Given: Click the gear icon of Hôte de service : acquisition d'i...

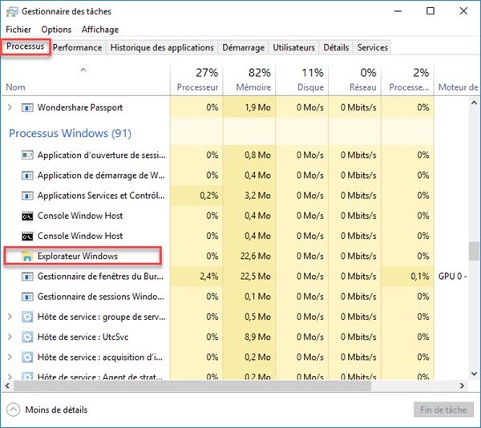Looking at the screenshot, I should (27, 357).
